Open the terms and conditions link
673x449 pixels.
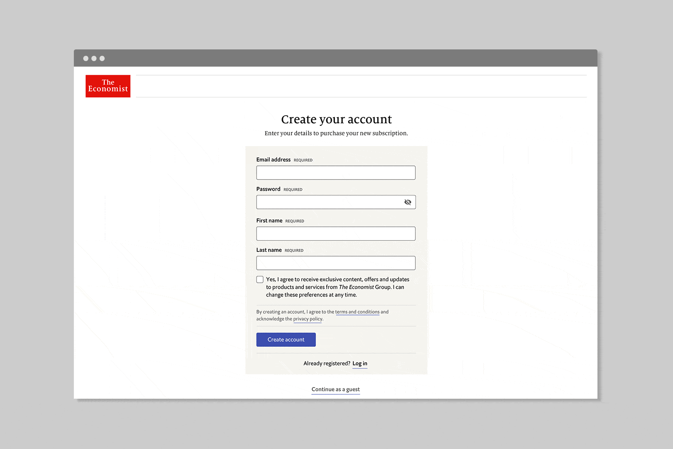357,312
